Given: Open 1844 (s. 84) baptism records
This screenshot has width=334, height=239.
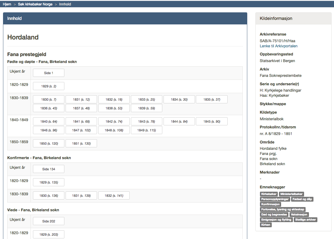Looking at the screenshot, I should [x=179, y=121].
